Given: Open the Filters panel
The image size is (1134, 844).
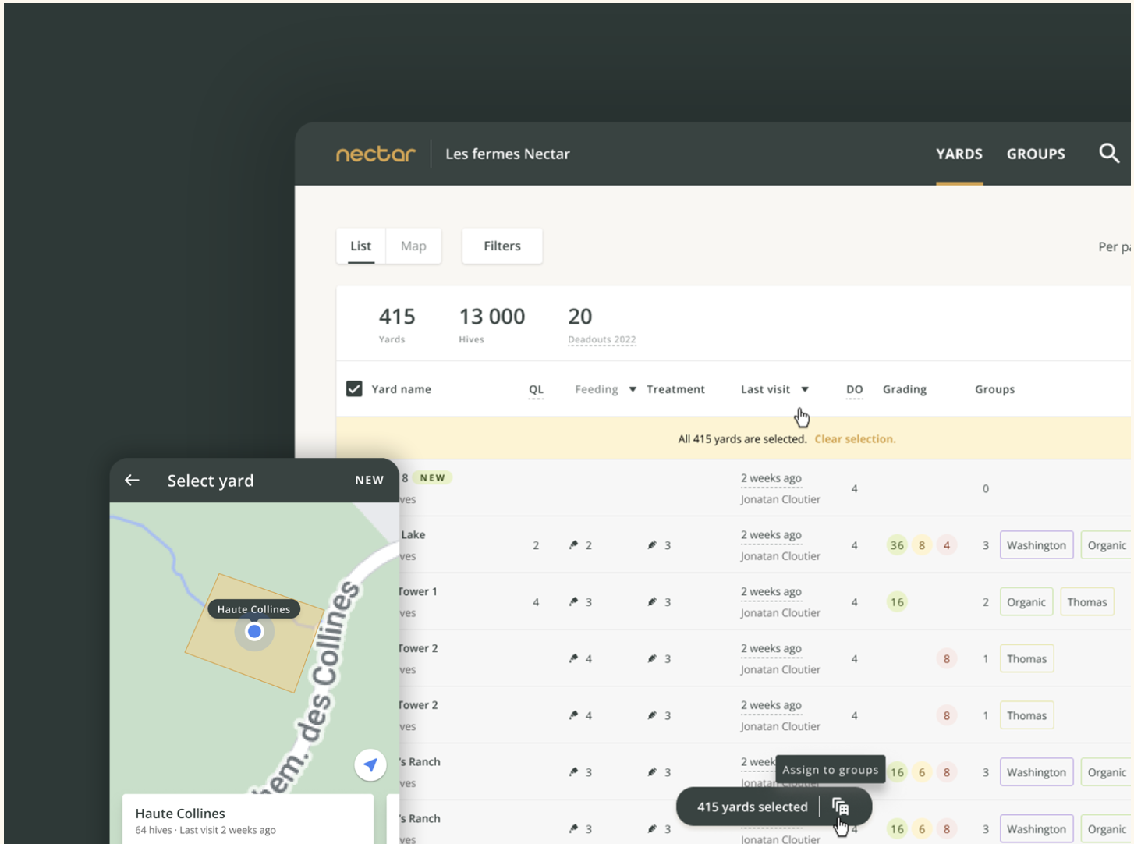Looking at the screenshot, I should (502, 246).
